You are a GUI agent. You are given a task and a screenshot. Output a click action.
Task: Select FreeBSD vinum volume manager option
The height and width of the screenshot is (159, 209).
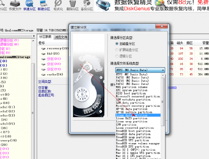pos(138,144)
